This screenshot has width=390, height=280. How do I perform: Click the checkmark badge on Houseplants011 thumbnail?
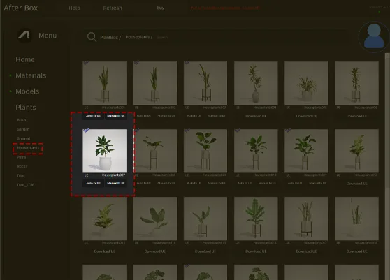click(x=288, y=130)
